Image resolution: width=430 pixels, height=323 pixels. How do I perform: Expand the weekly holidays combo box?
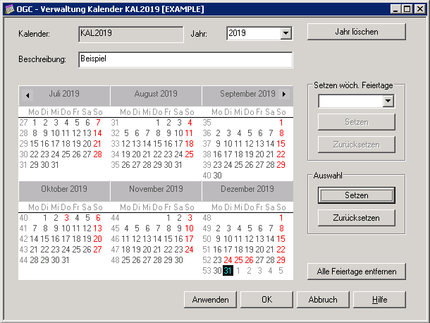[388, 101]
